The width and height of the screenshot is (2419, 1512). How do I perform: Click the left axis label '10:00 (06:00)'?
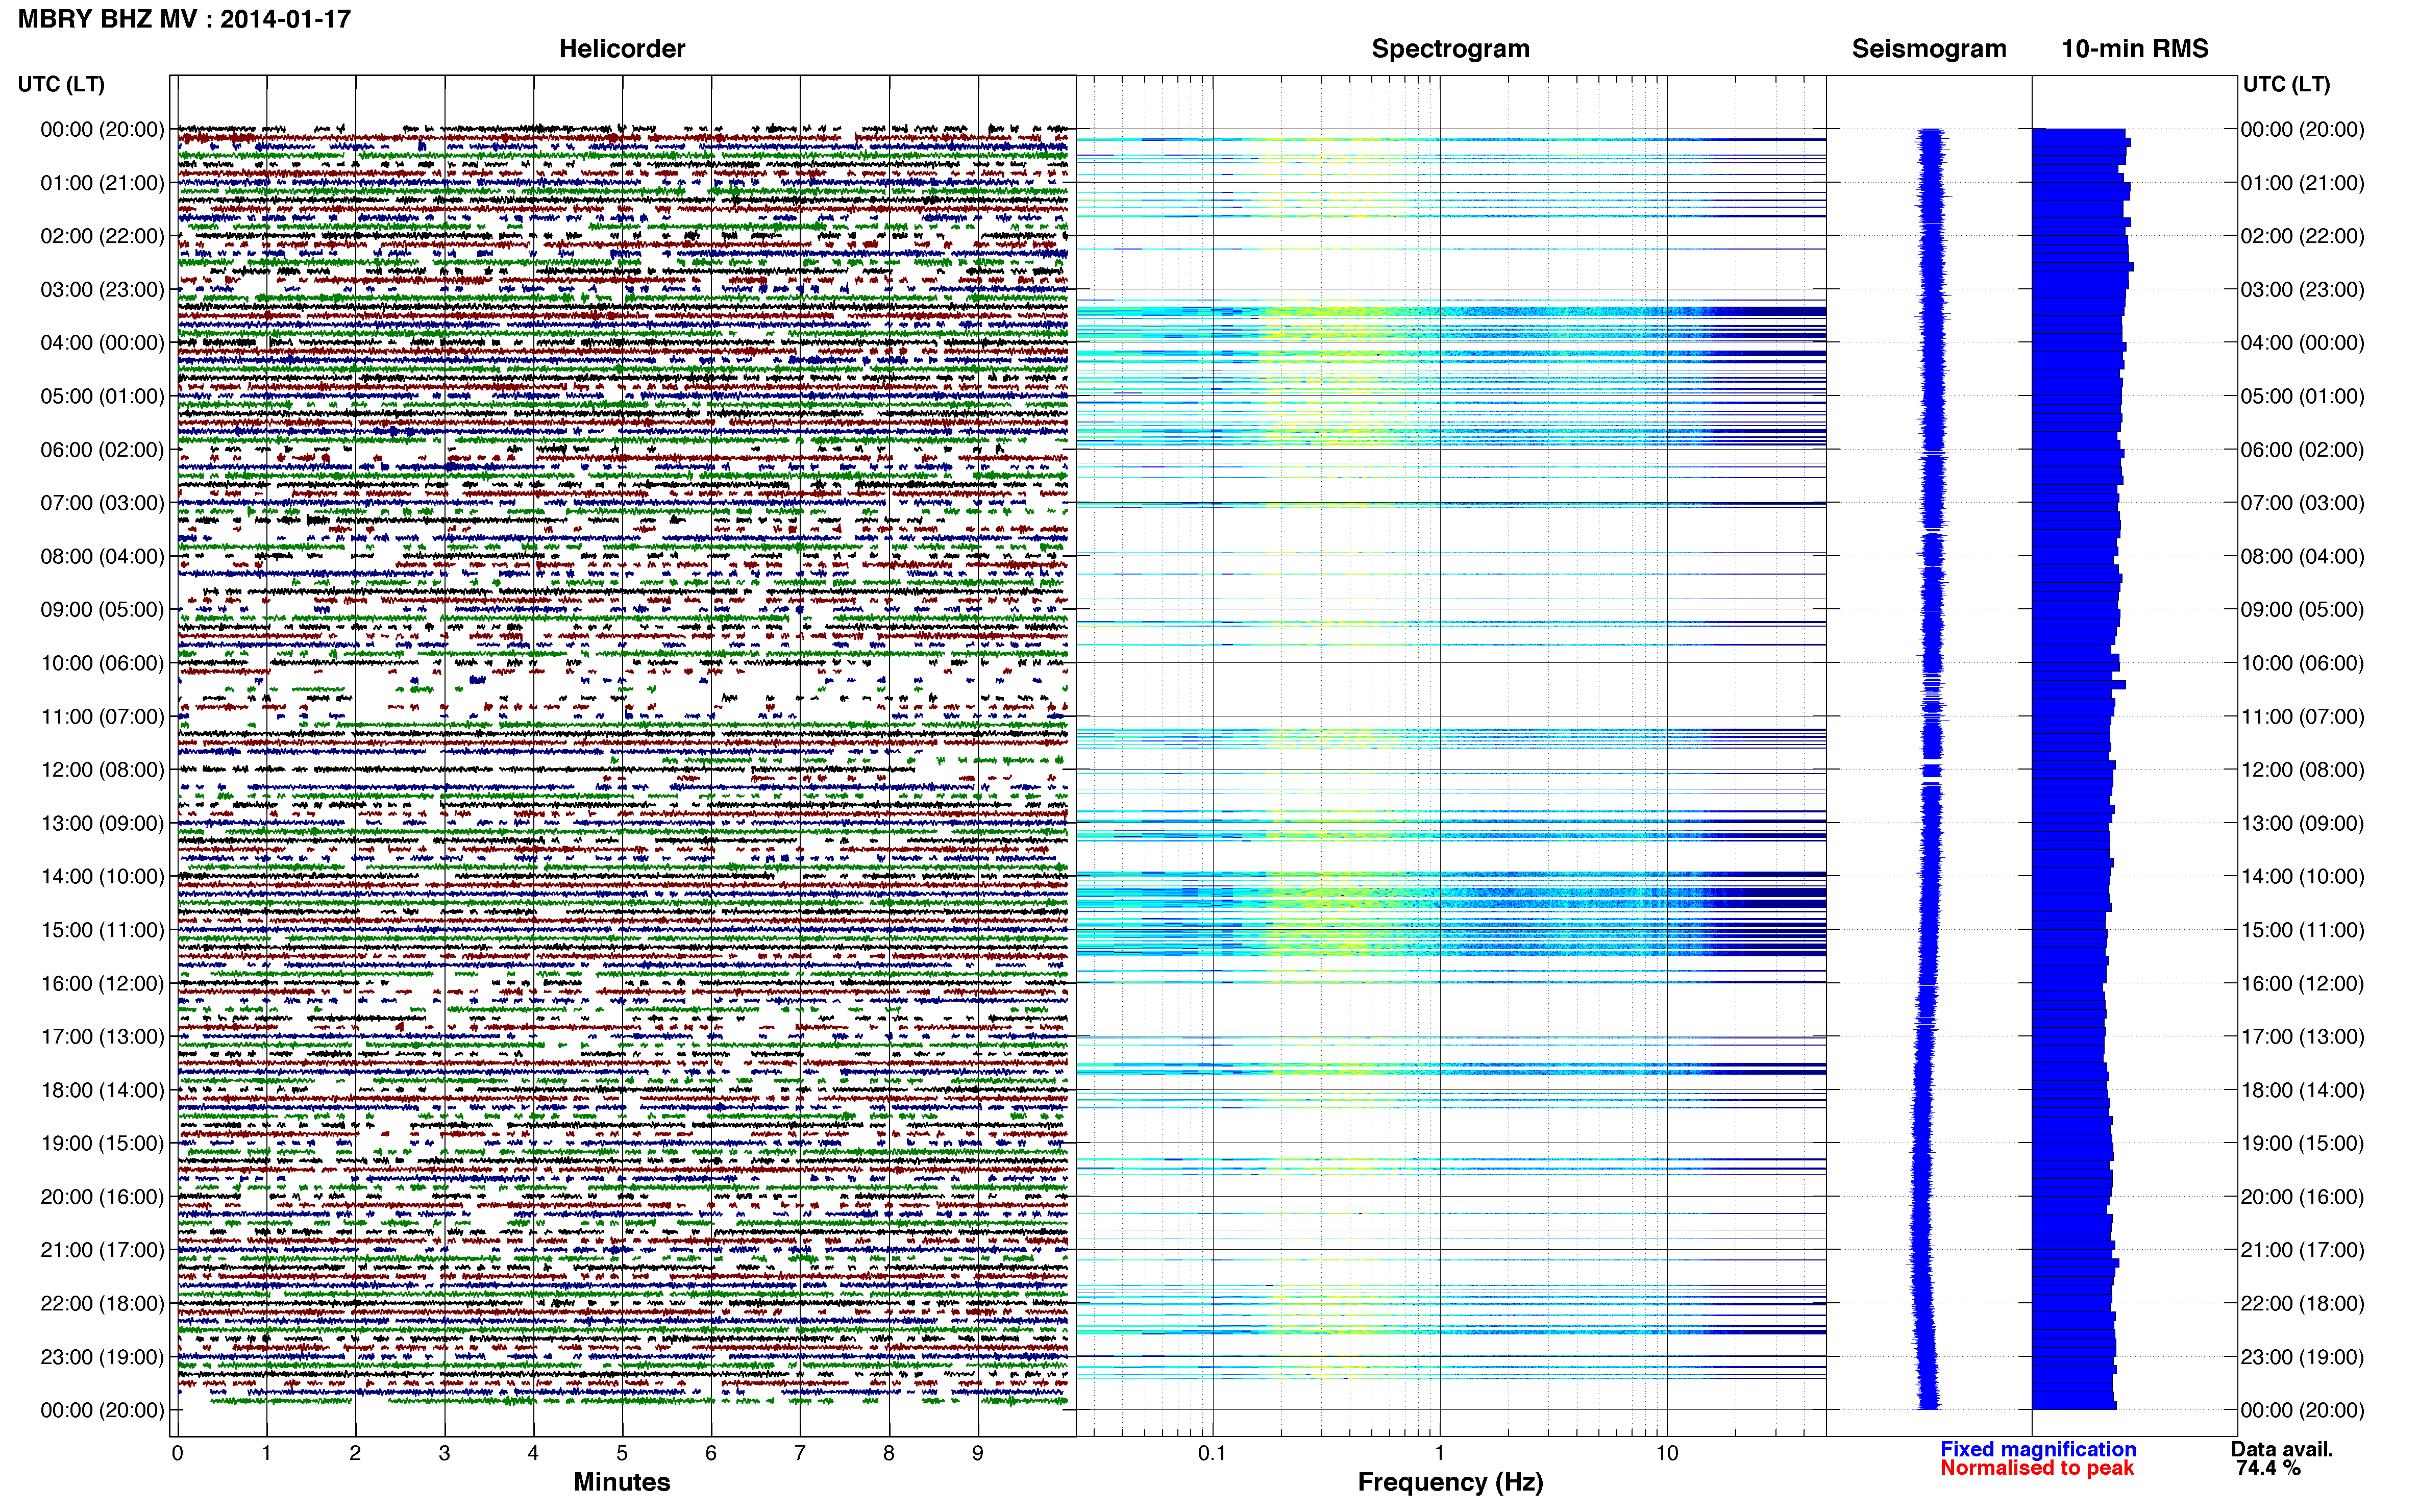tap(102, 663)
